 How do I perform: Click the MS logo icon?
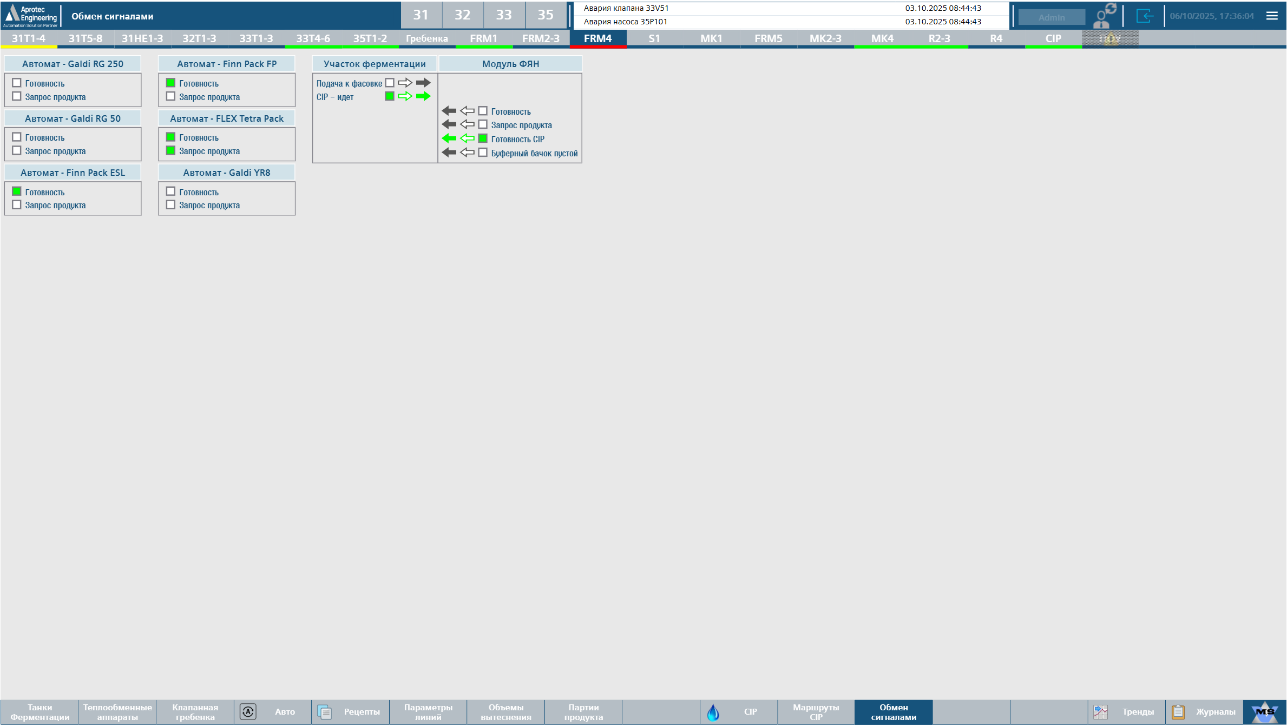tap(1265, 712)
